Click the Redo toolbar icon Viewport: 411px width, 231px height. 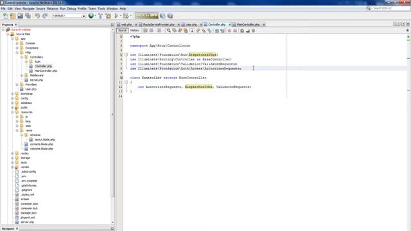[x=45, y=15]
